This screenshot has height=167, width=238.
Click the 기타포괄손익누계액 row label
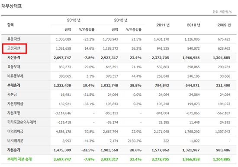point(22,122)
